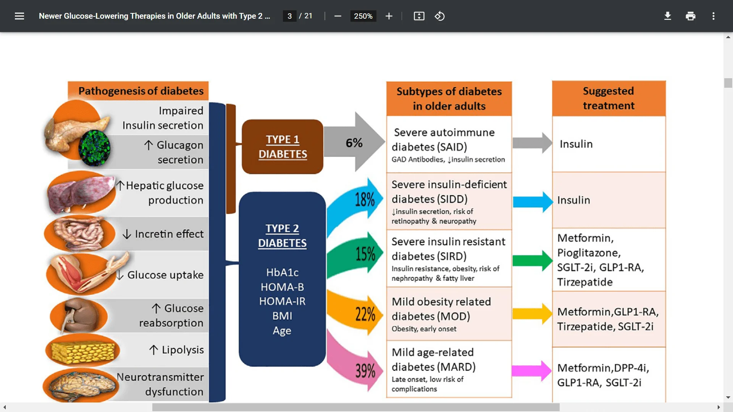The width and height of the screenshot is (733, 412).
Task: Expand the document title truncated text
Action: [x=154, y=16]
